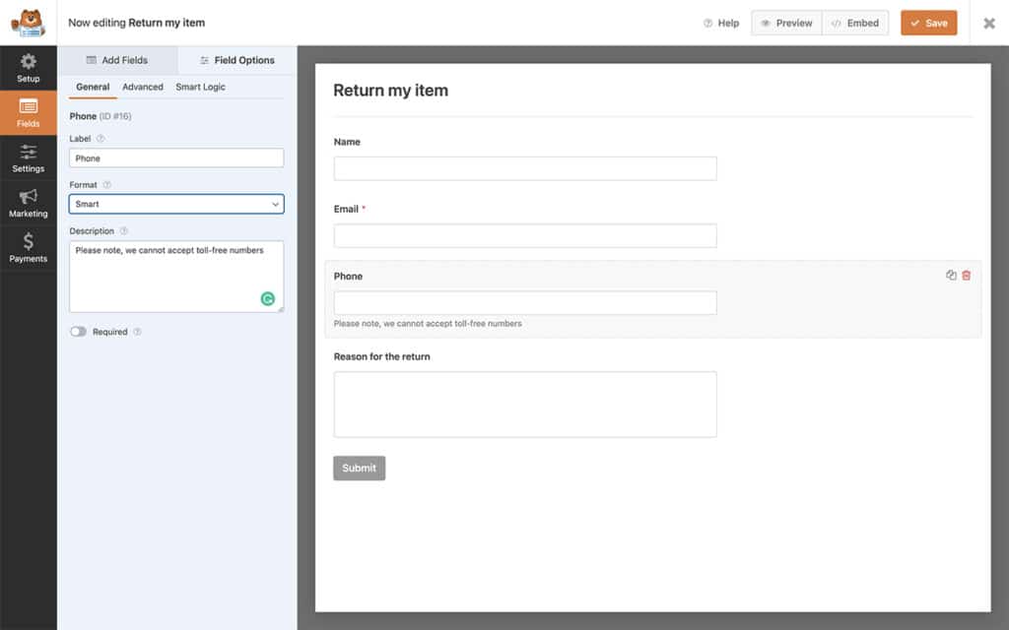1009x630 pixels.
Task: Click the Help icon in the top bar
Action: [x=721, y=23]
